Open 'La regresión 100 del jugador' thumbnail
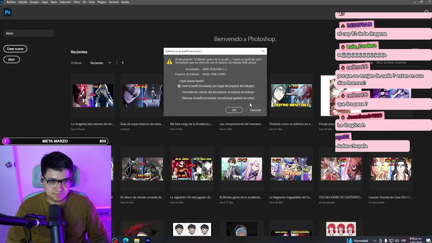 [192, 169]
